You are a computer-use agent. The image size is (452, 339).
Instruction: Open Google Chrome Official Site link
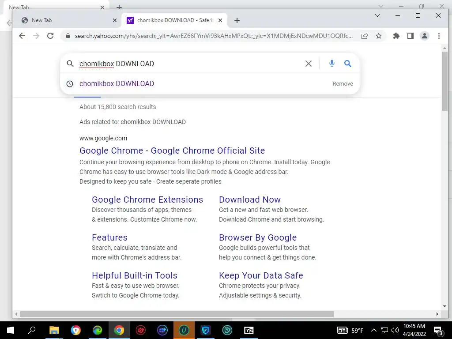pyautogui.click(x=172, y=151)
